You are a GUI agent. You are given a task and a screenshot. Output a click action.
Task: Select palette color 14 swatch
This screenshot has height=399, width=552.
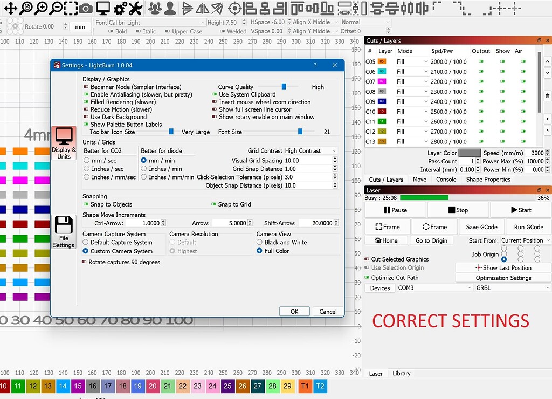pyautogui.click(x=63, y=386)
